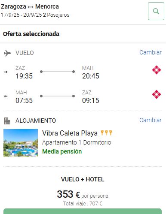Click the Vibra Caleta Playa hotel name
This screenshot has height=214, width=166.
point(70,133)
